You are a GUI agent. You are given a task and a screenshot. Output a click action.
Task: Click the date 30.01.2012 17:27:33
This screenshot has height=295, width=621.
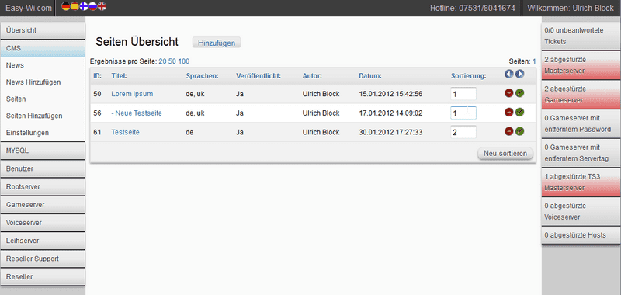(x=390, y=132)
